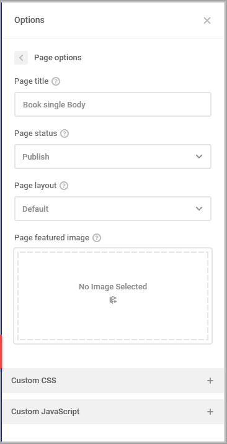Open help icon next to Page featured image
The width and height of the screenshot is (227, 444).
pos(97,238)
